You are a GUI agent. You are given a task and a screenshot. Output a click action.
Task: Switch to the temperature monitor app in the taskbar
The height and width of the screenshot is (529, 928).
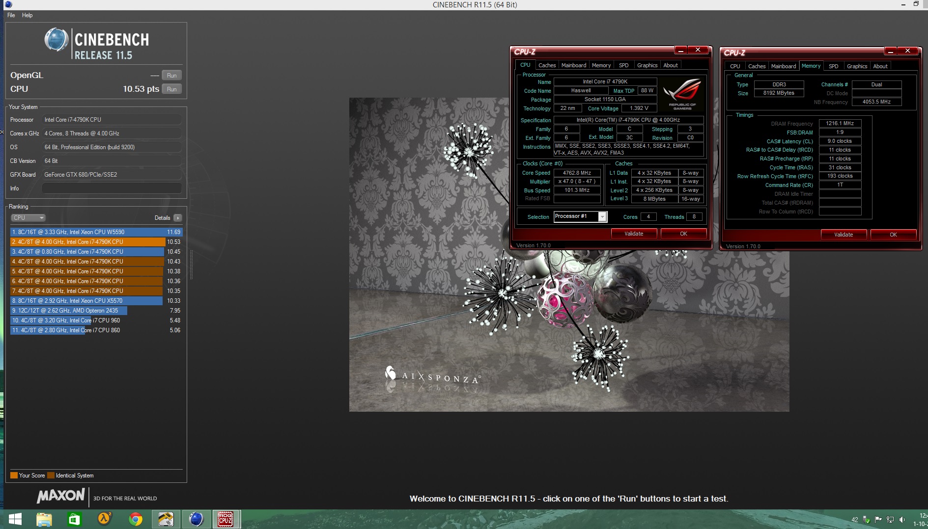tap(166, 519)
